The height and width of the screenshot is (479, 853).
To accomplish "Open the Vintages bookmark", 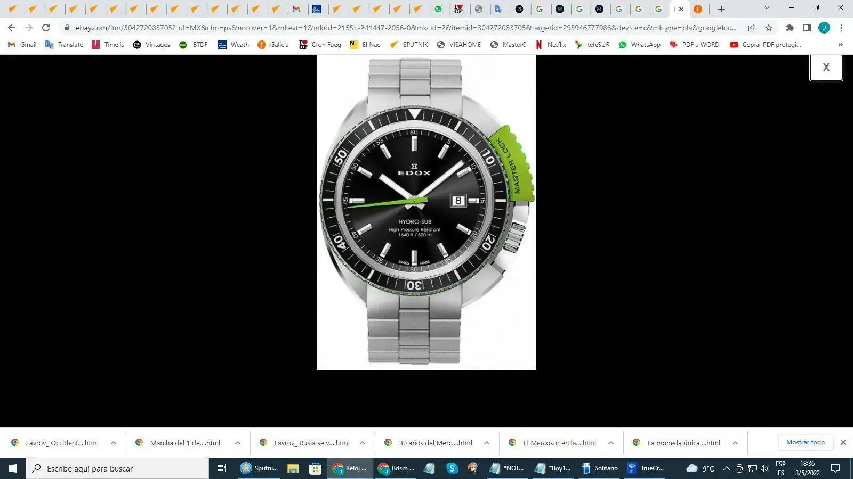I will [152, 45].
